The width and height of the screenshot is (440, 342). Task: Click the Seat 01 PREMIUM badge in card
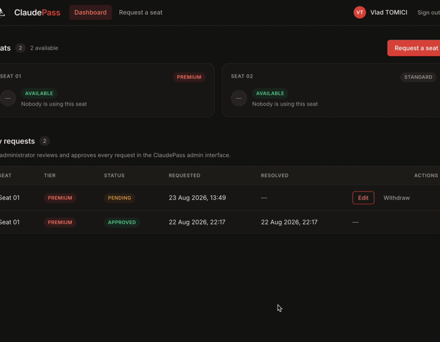[189, 77]
